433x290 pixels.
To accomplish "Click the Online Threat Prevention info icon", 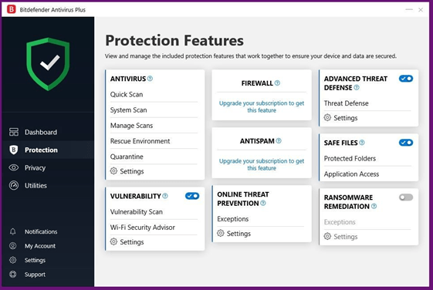I will click(x=263, y=203).
